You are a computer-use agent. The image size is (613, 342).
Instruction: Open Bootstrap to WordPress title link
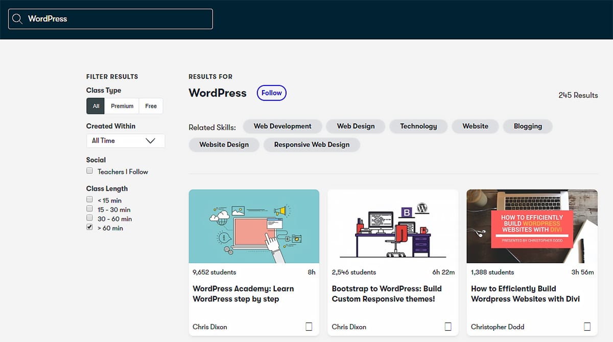click(387, 294)
